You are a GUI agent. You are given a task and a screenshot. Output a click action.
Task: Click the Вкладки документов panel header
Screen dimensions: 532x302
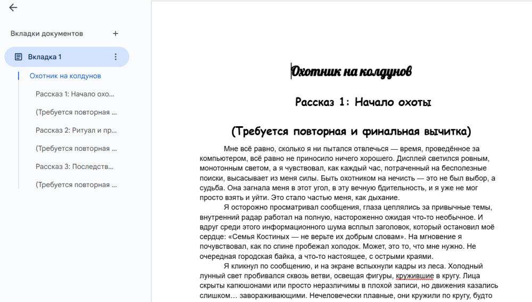coord(47,34)
